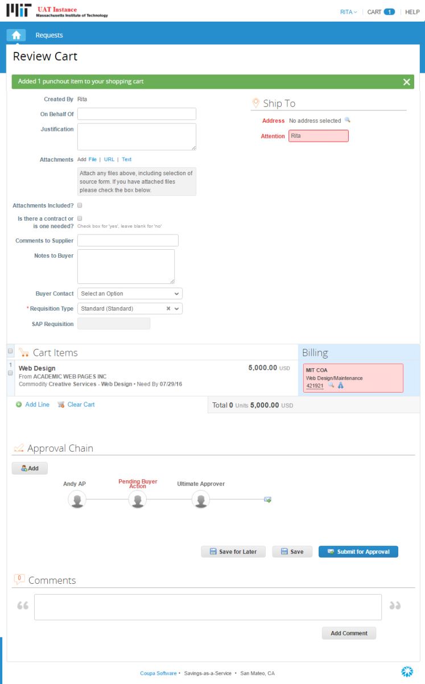Open the RITA user menu
Viewport: 425px width, 684px height.
click(348, 12)
